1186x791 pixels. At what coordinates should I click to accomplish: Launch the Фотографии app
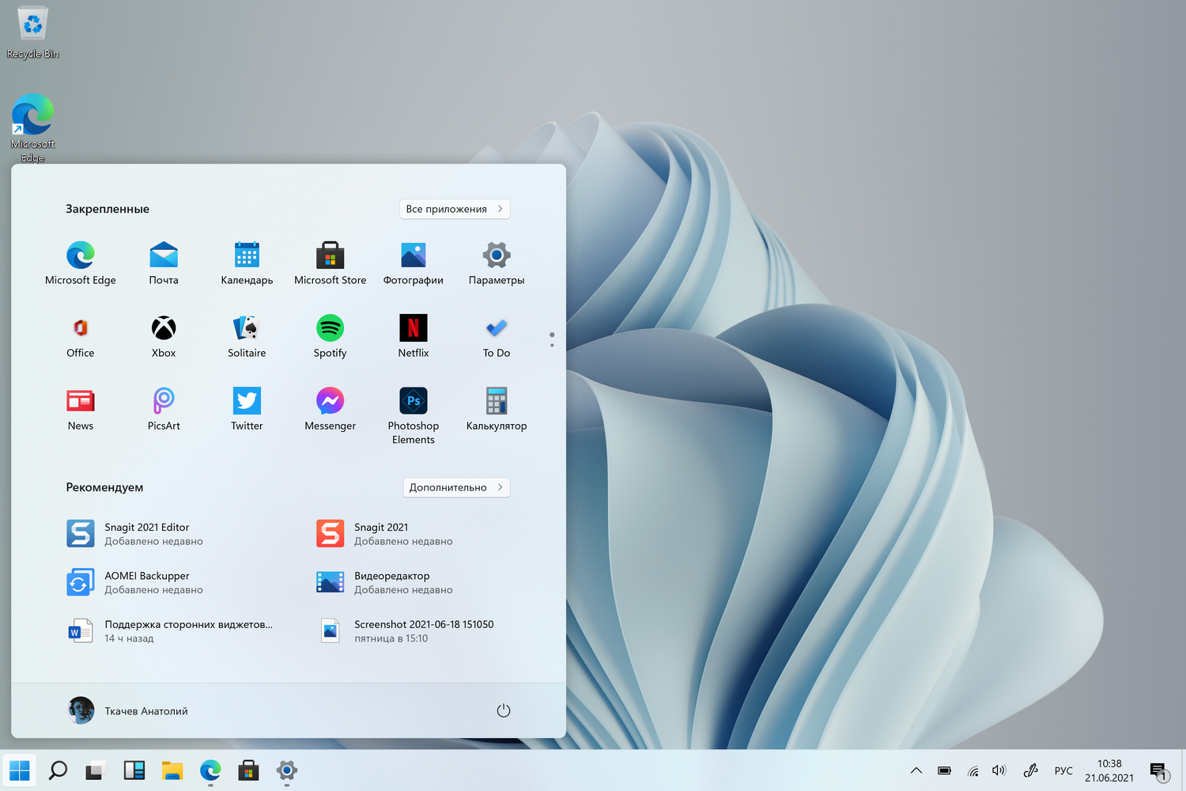pos(414,263)
